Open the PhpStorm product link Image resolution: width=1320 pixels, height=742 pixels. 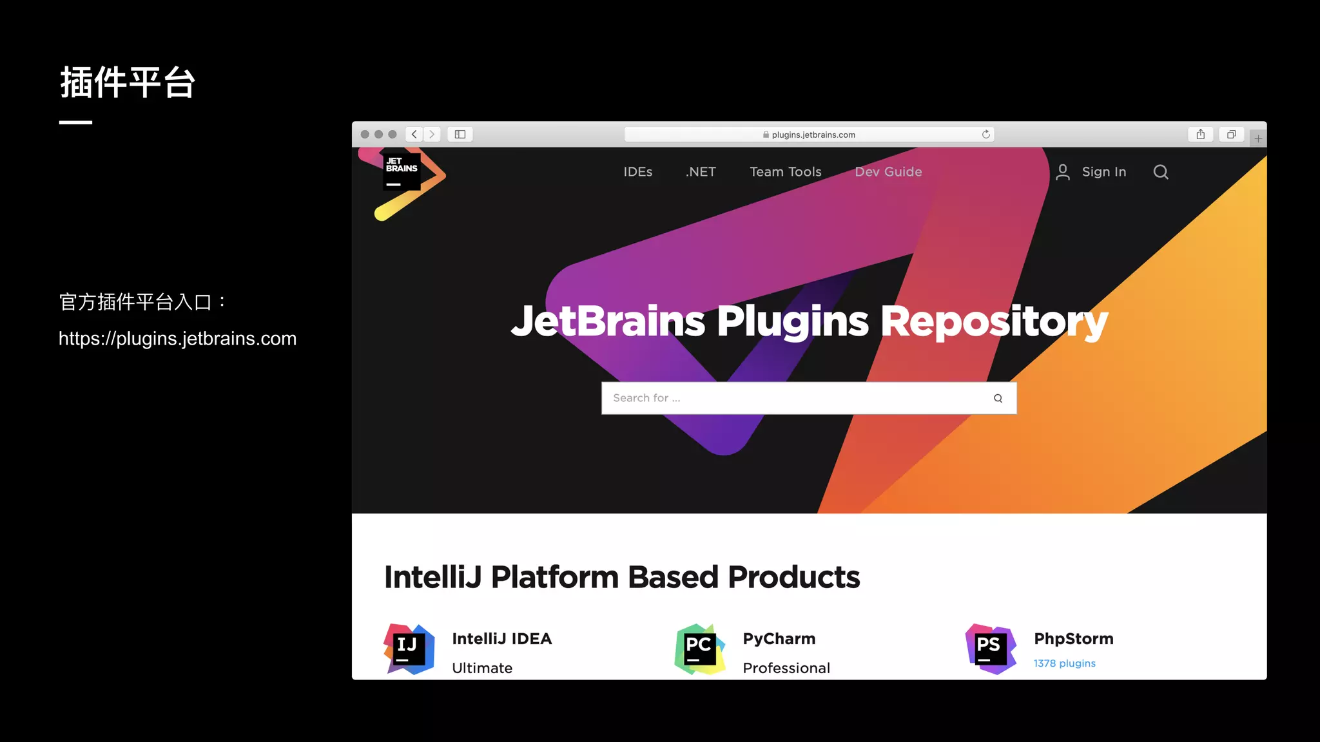1074,639
